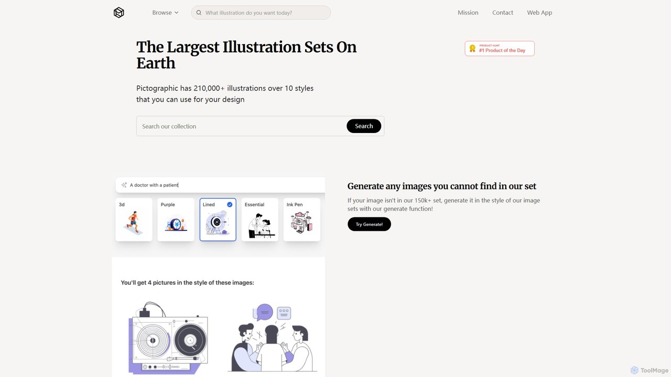Click the 'The Largest Illustration Sets On Earth' heading

(246, 55)
